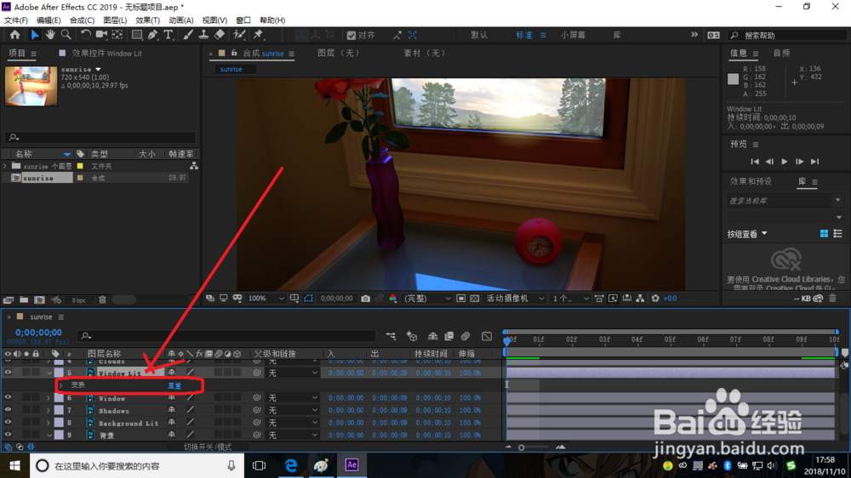Select the Horizontal Type tool
This screenshot has height=478, width=851.
[168, 35]
